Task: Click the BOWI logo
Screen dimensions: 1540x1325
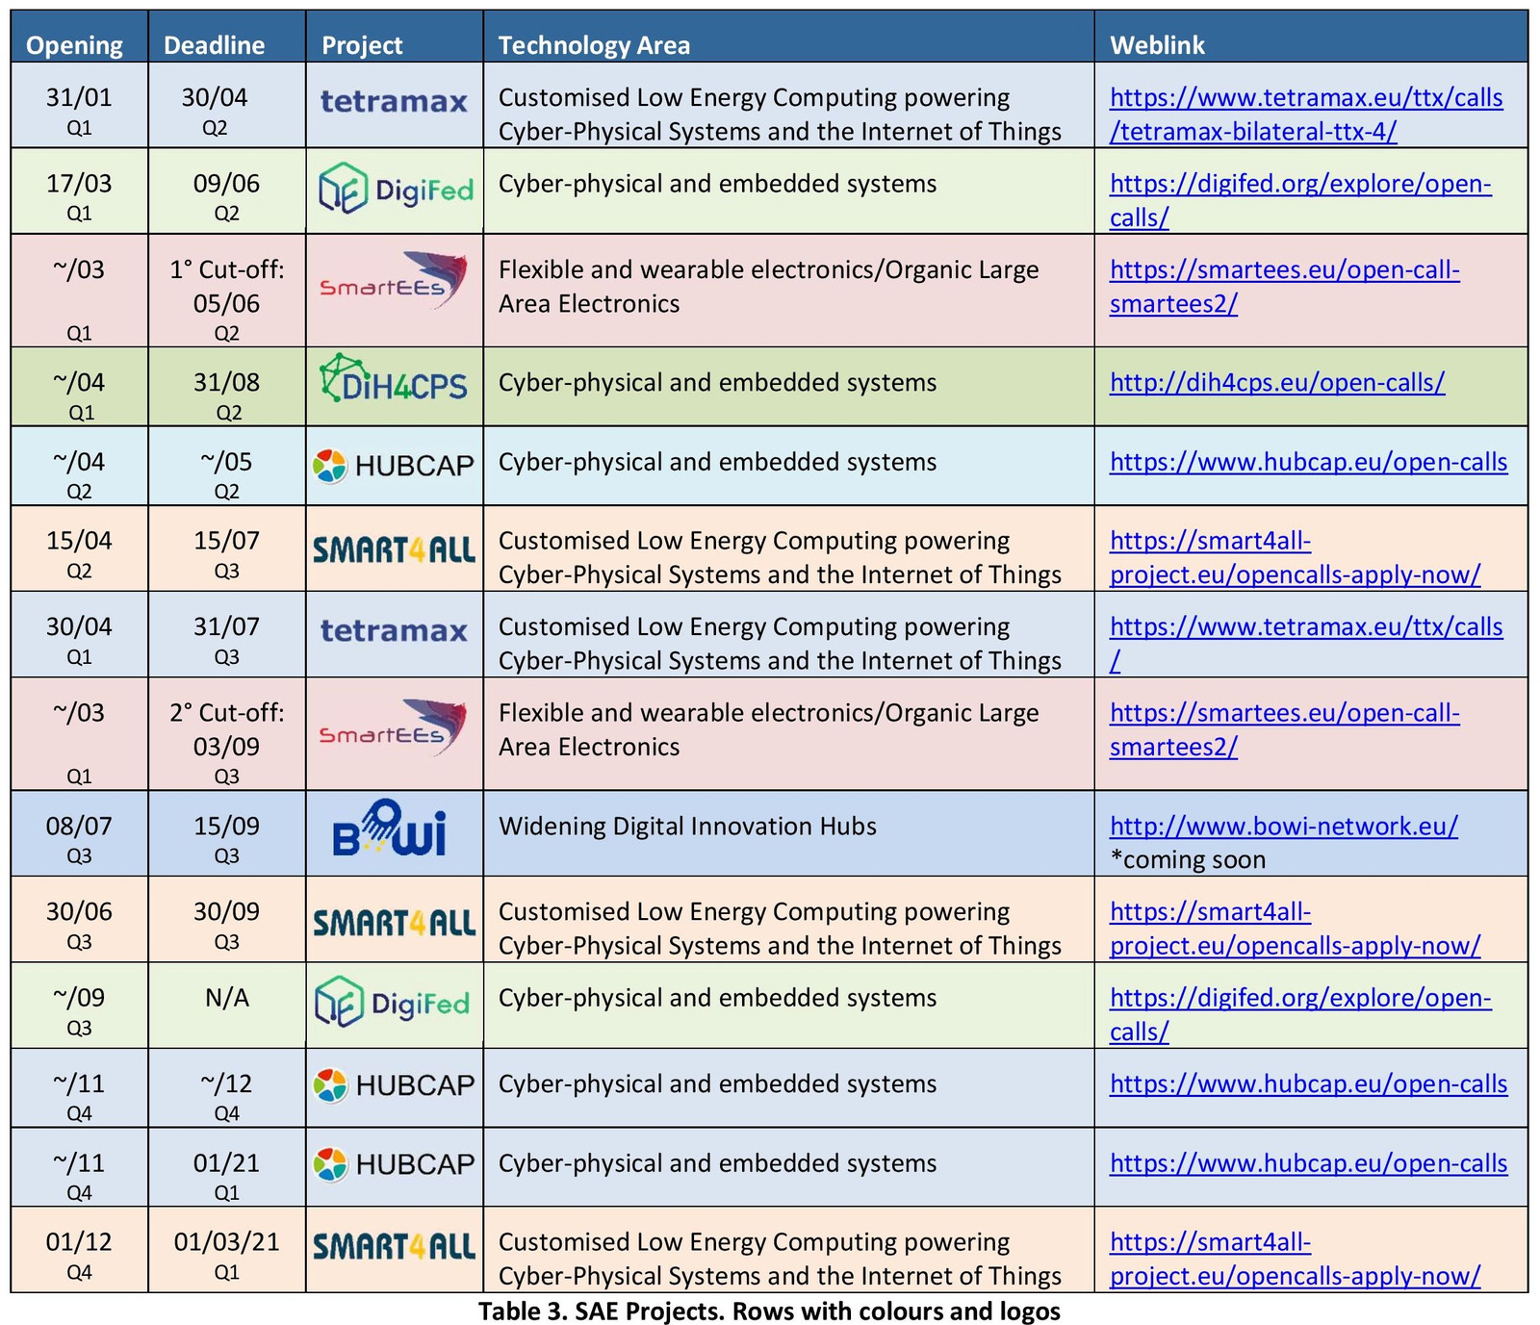Action: pyautogui.click(x=390, y=828)
